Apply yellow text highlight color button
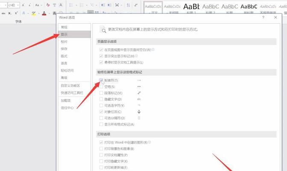This screenshot has height=171, width=287. [x=34, y=13]
